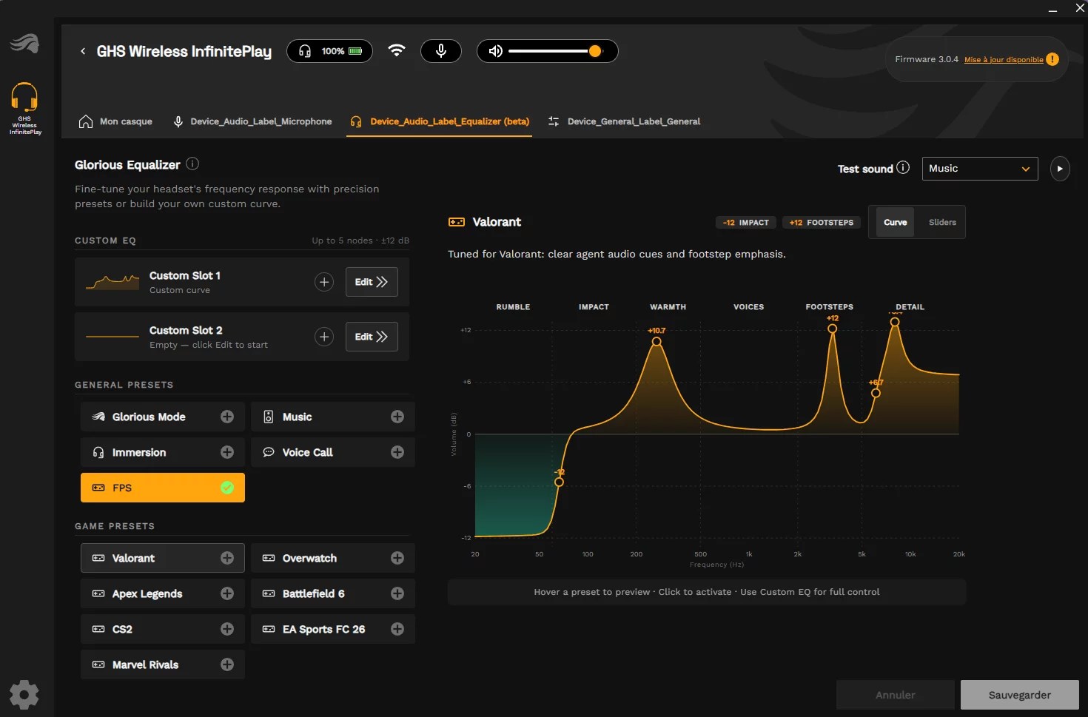
Task: Activate the Immersion preset
Action: pyautogui.click(x=162, y=452)
